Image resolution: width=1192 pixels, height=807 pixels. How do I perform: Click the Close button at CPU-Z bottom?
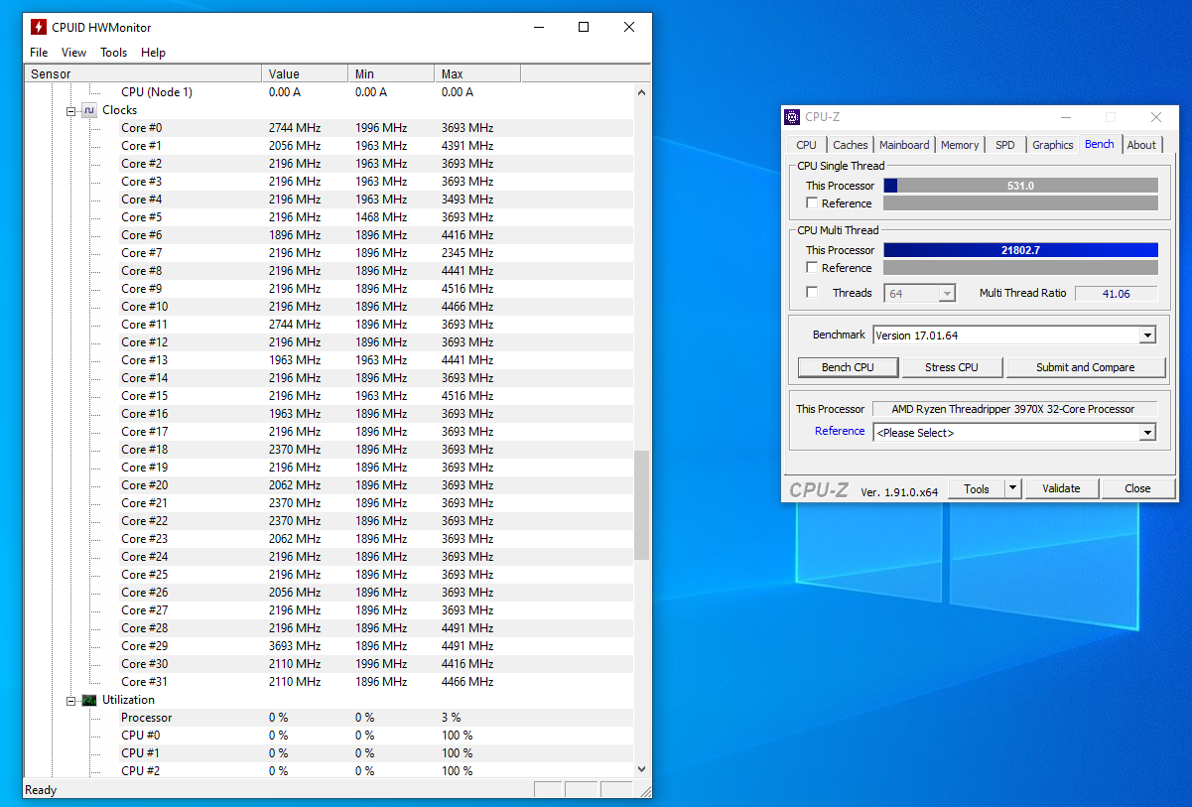click(x=1137, y=488)
